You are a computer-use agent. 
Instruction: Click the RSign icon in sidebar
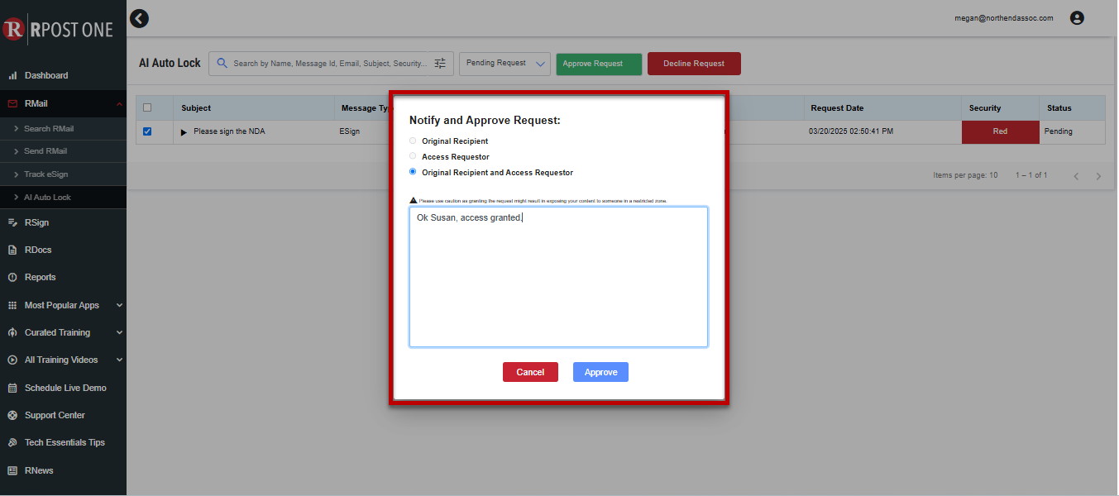[12, 222]
